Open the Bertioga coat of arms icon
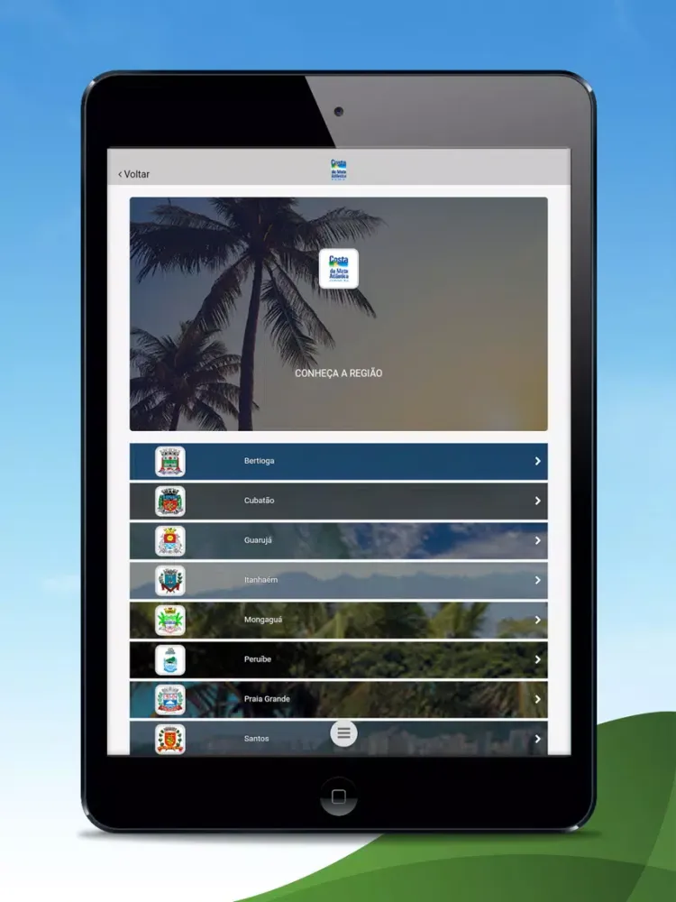 [x=170, y=461]
